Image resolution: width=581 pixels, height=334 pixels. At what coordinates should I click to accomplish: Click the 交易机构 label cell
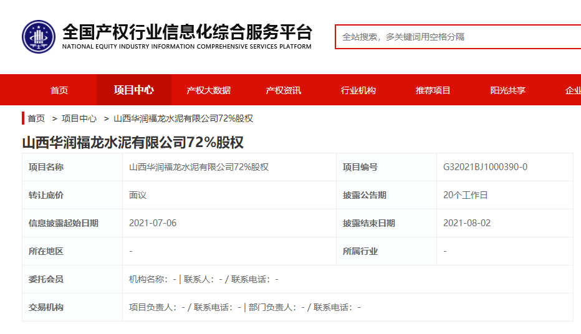coord(72,307)
